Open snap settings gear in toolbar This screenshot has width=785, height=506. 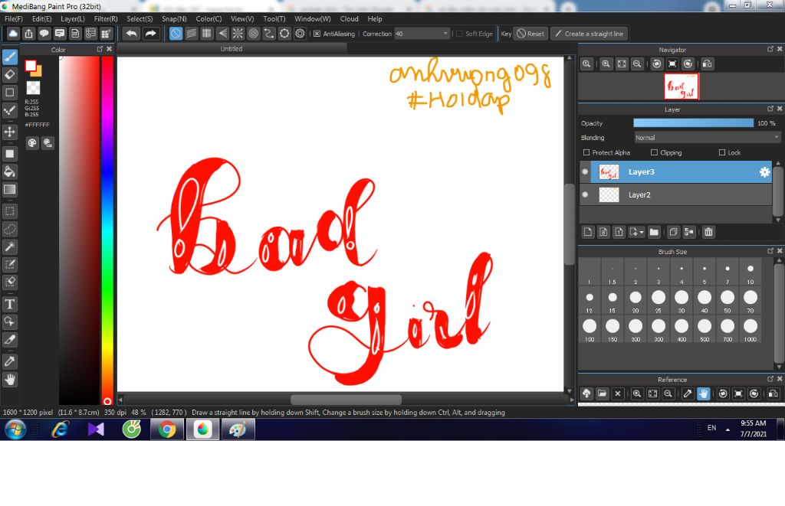300,34
